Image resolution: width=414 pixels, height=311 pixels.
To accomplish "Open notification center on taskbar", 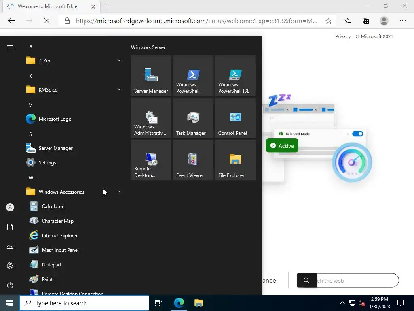I will [x=401, y=303].
